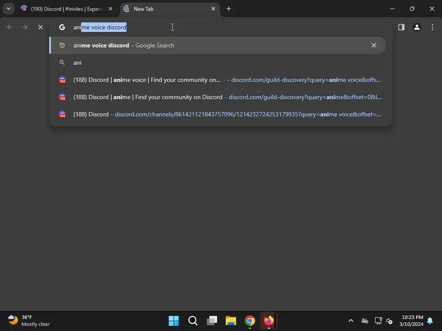Click Discord favicon of 'anime | Find' suggestion
The width and height of the screenshot is (442, 331).
[x=62, y=97]
